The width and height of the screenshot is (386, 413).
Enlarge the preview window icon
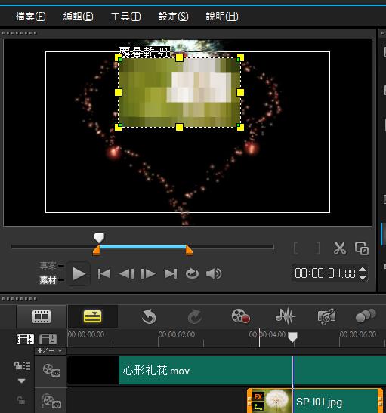pyautogui.click(x=362, y=248)
